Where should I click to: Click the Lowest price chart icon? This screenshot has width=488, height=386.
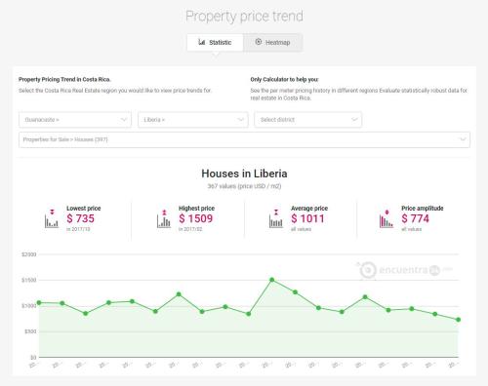(x=52, y=218)
